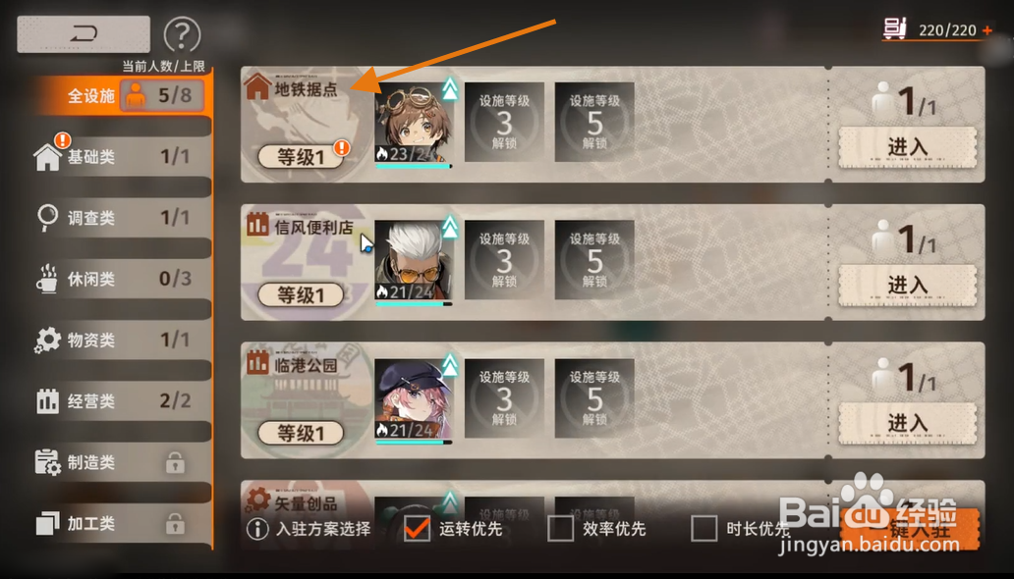The width and height of the screenshot is (1014, 579).
Task: Click the store icon next to 信风便利店
Action: point(257,224)
